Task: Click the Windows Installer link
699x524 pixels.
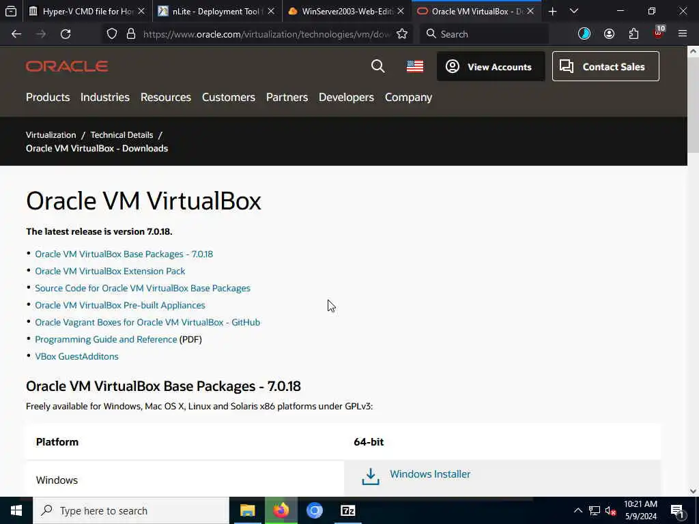Action: [430, 474]
